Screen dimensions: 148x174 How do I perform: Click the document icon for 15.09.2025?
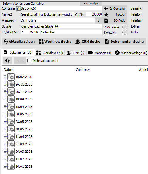[11, 106]
